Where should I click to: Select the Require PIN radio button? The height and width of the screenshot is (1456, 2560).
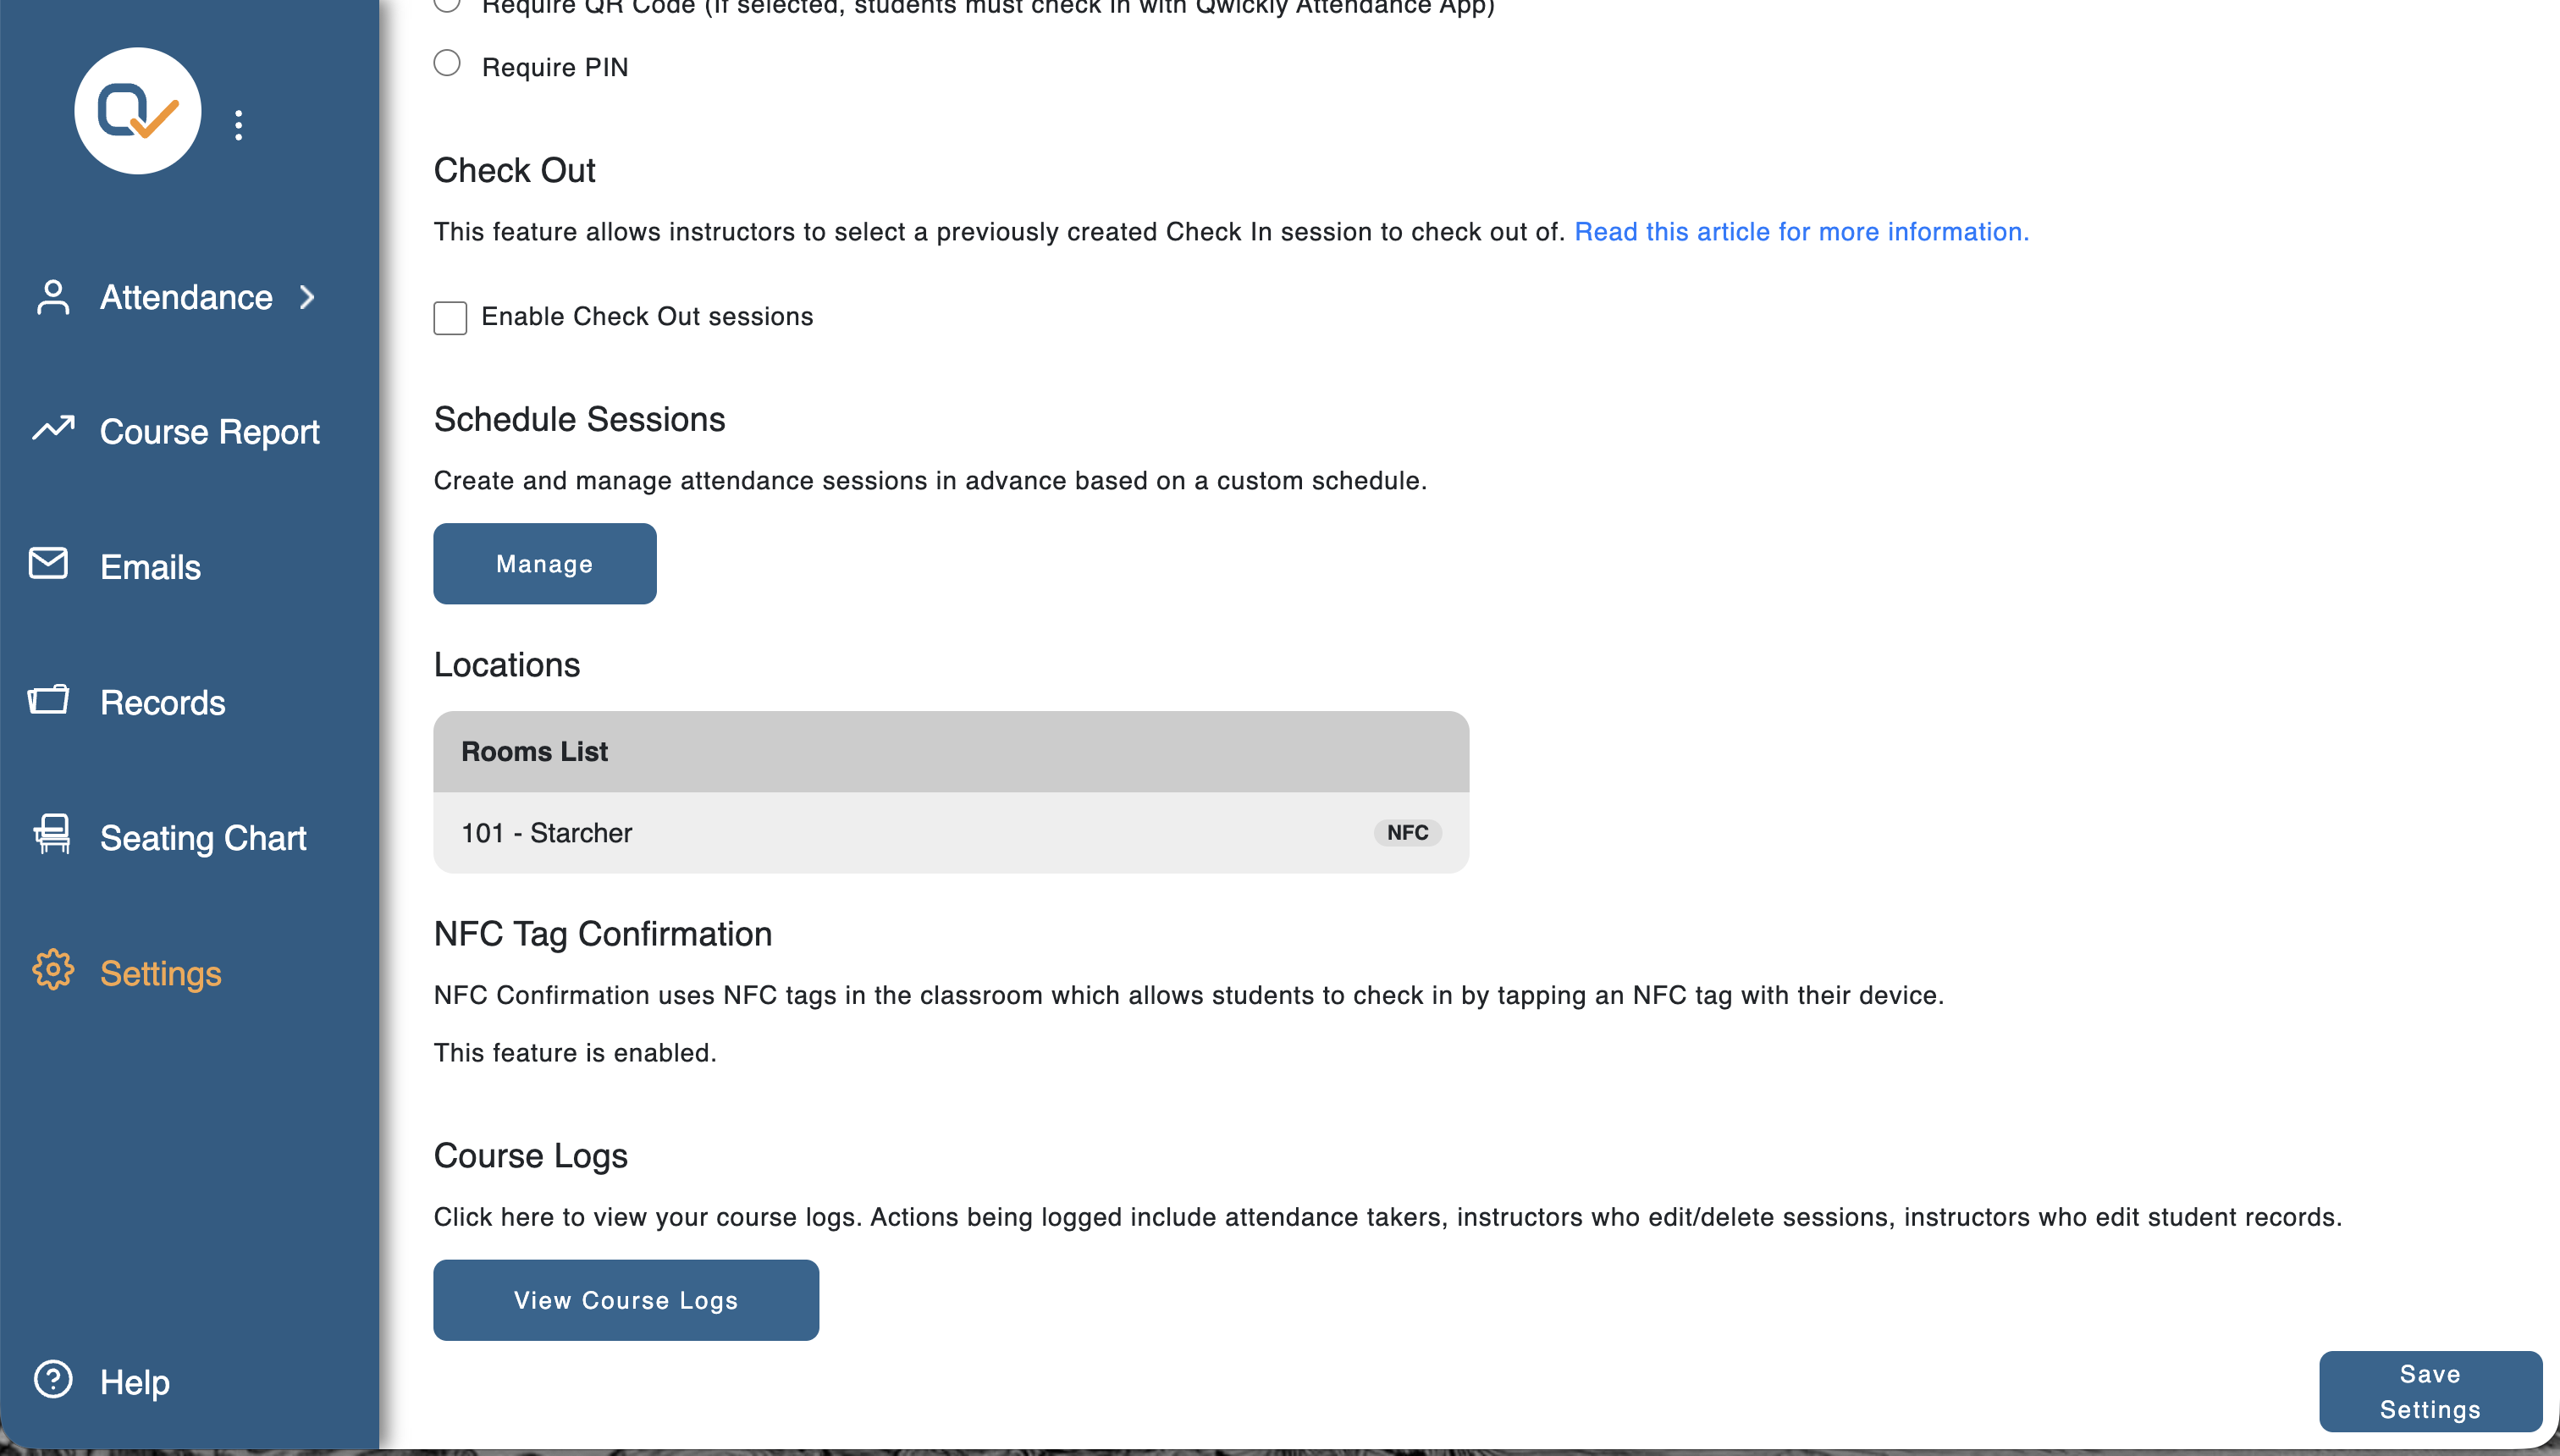[447, 63]
